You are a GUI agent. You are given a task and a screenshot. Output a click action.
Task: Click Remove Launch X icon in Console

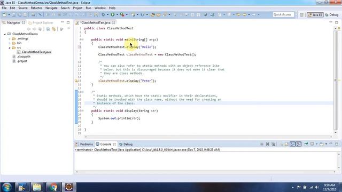[267, 144]
